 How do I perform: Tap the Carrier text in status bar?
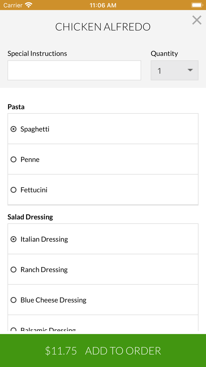(x=13, y=5)
